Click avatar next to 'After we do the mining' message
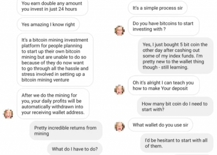 (8, 113)
